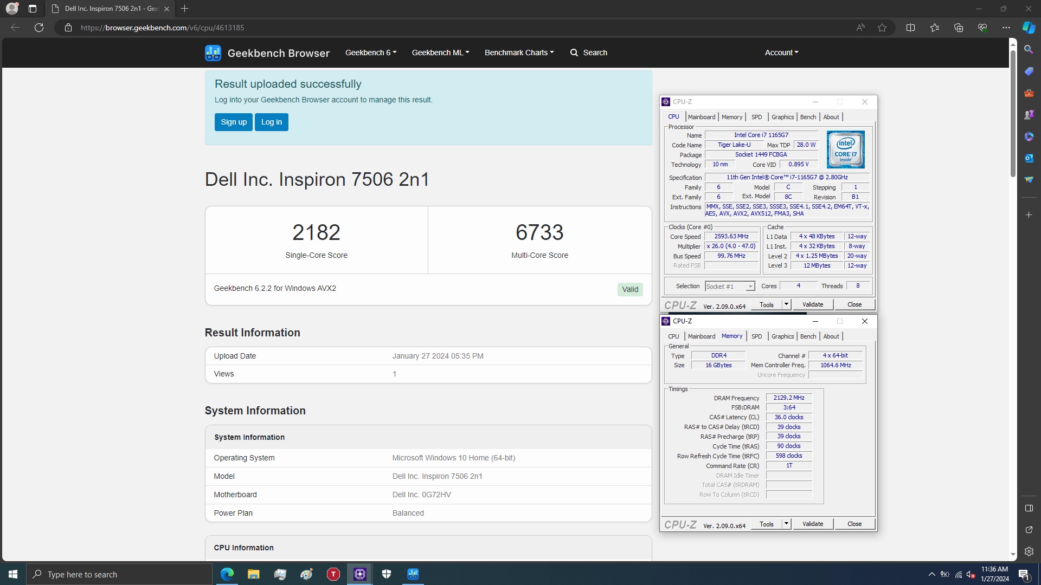Click the Windows taskbar search box
The width and height of the screenshot is (1041, 585).
119,574
